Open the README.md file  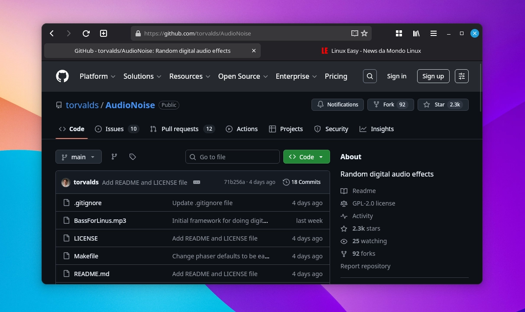tap(91, 273)
